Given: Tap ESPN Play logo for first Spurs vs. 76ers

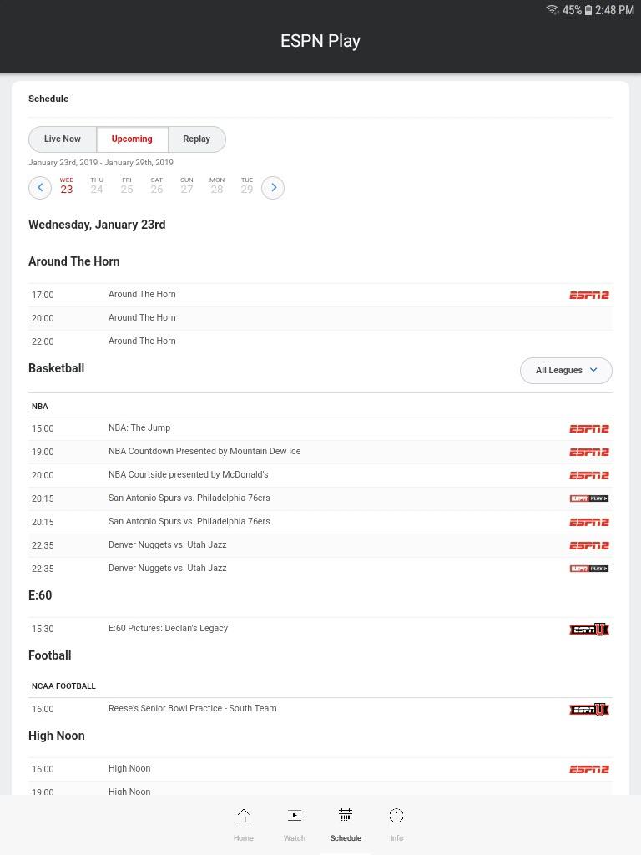Looking at the screenshot, I should point(588,498).
